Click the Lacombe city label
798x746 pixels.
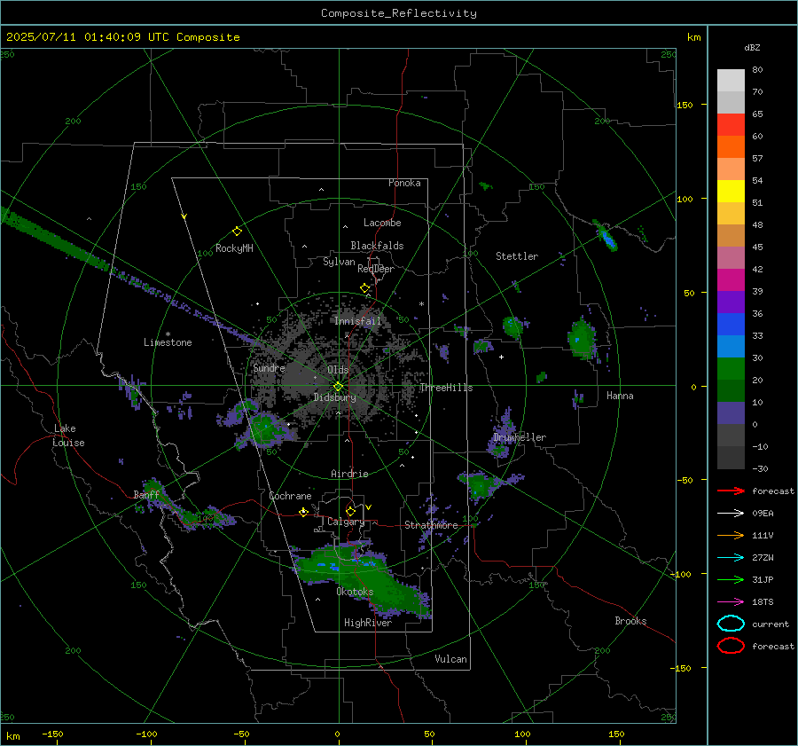[382, 223]
